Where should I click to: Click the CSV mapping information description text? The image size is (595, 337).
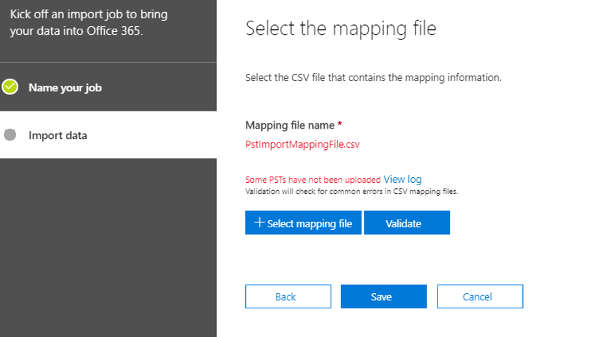[373, 78]
